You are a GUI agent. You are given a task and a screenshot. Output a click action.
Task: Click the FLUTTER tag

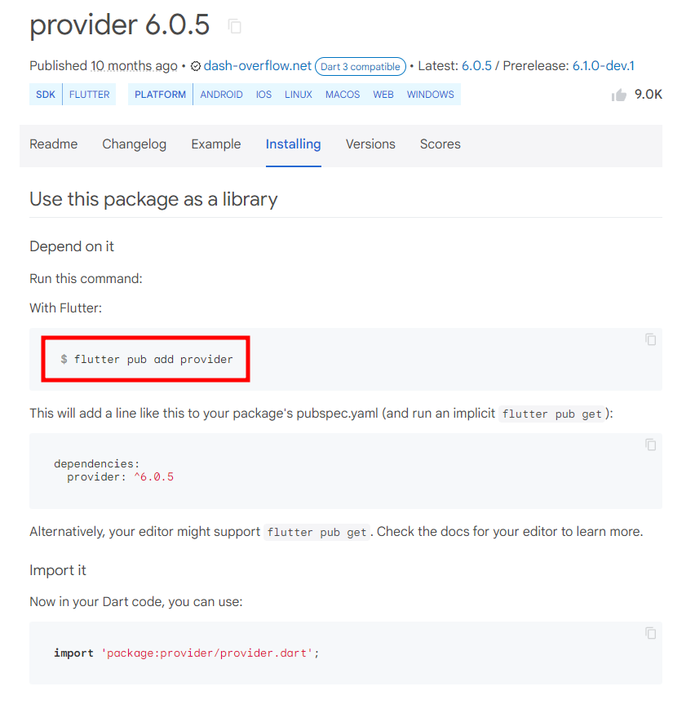90,95
